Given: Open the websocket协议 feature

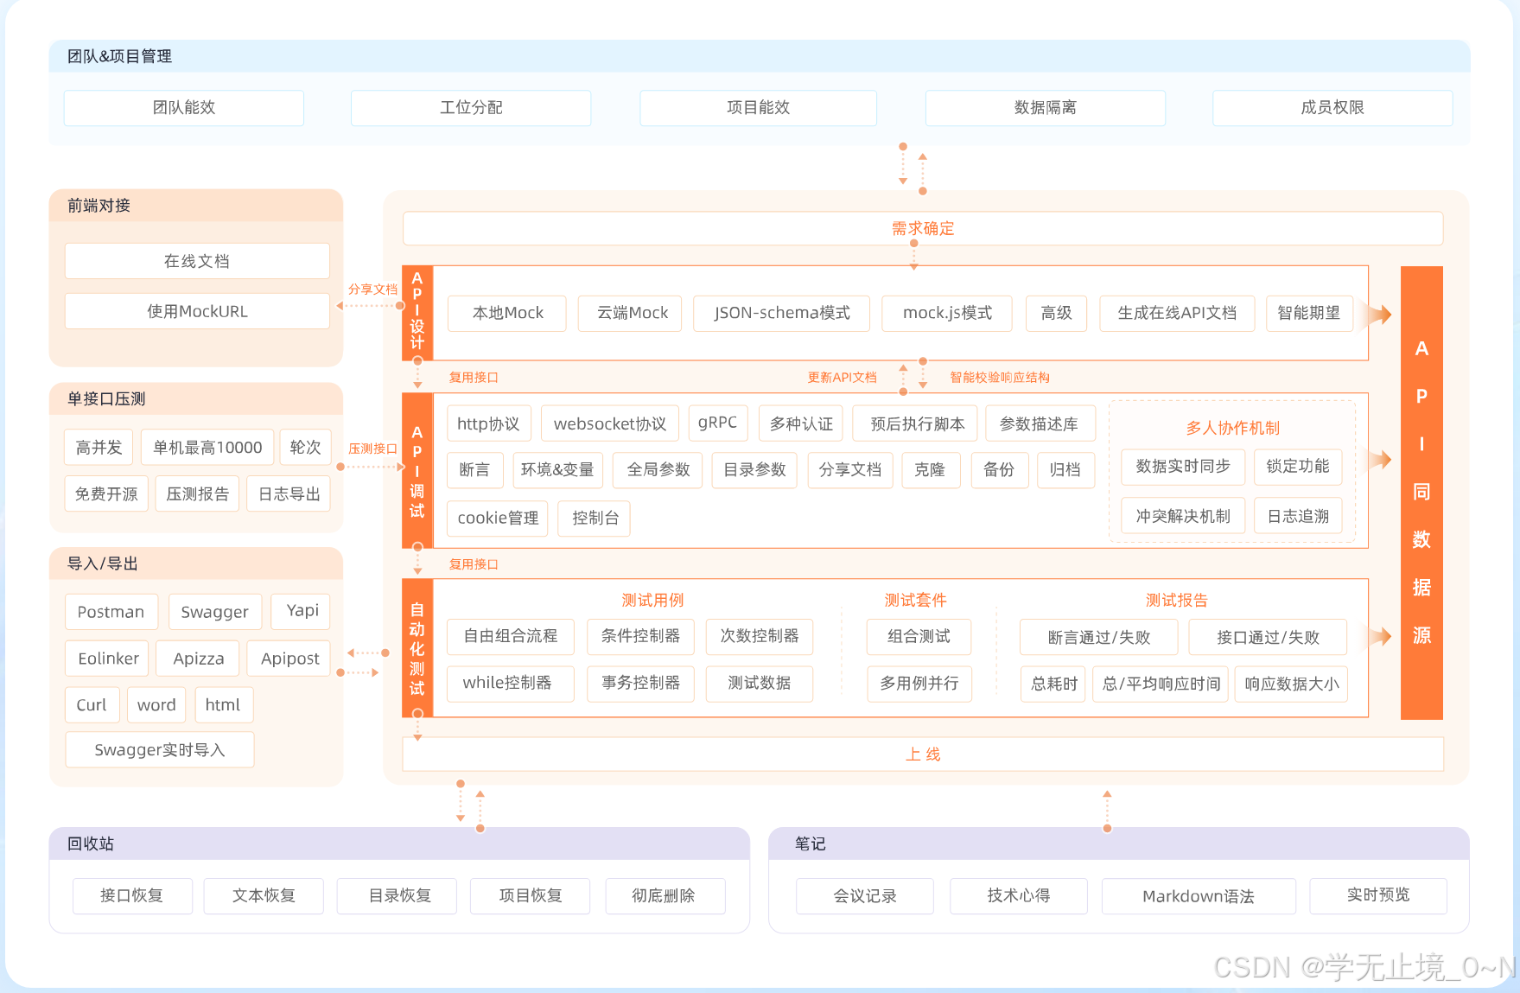Looking at the screenshot, I should [609, 423].
